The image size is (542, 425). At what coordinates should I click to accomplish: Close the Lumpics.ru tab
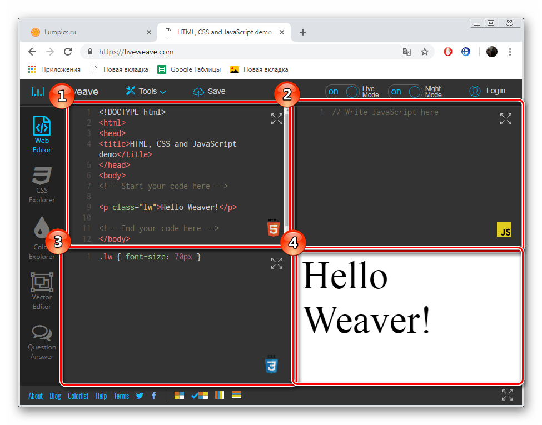pos(149,32)
